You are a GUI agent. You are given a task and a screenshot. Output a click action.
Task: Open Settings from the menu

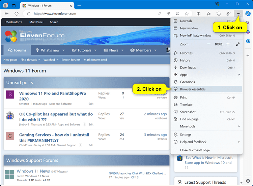[207, 135]
